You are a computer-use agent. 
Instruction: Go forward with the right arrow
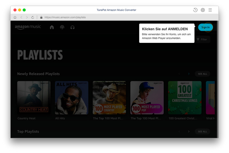[x=27, y=17]
